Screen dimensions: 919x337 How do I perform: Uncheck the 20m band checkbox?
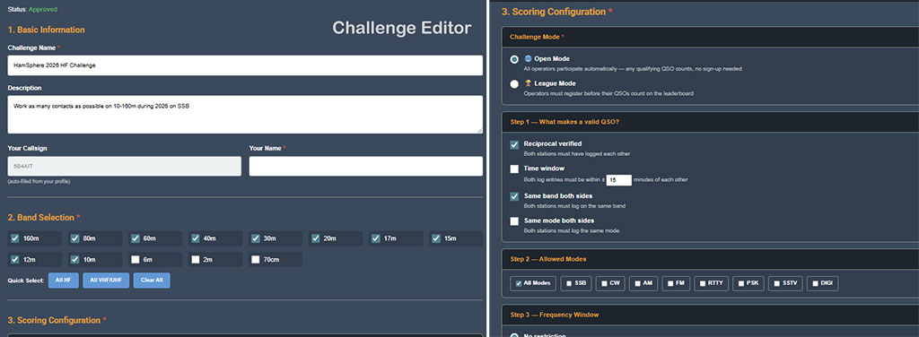click(316, 238)
